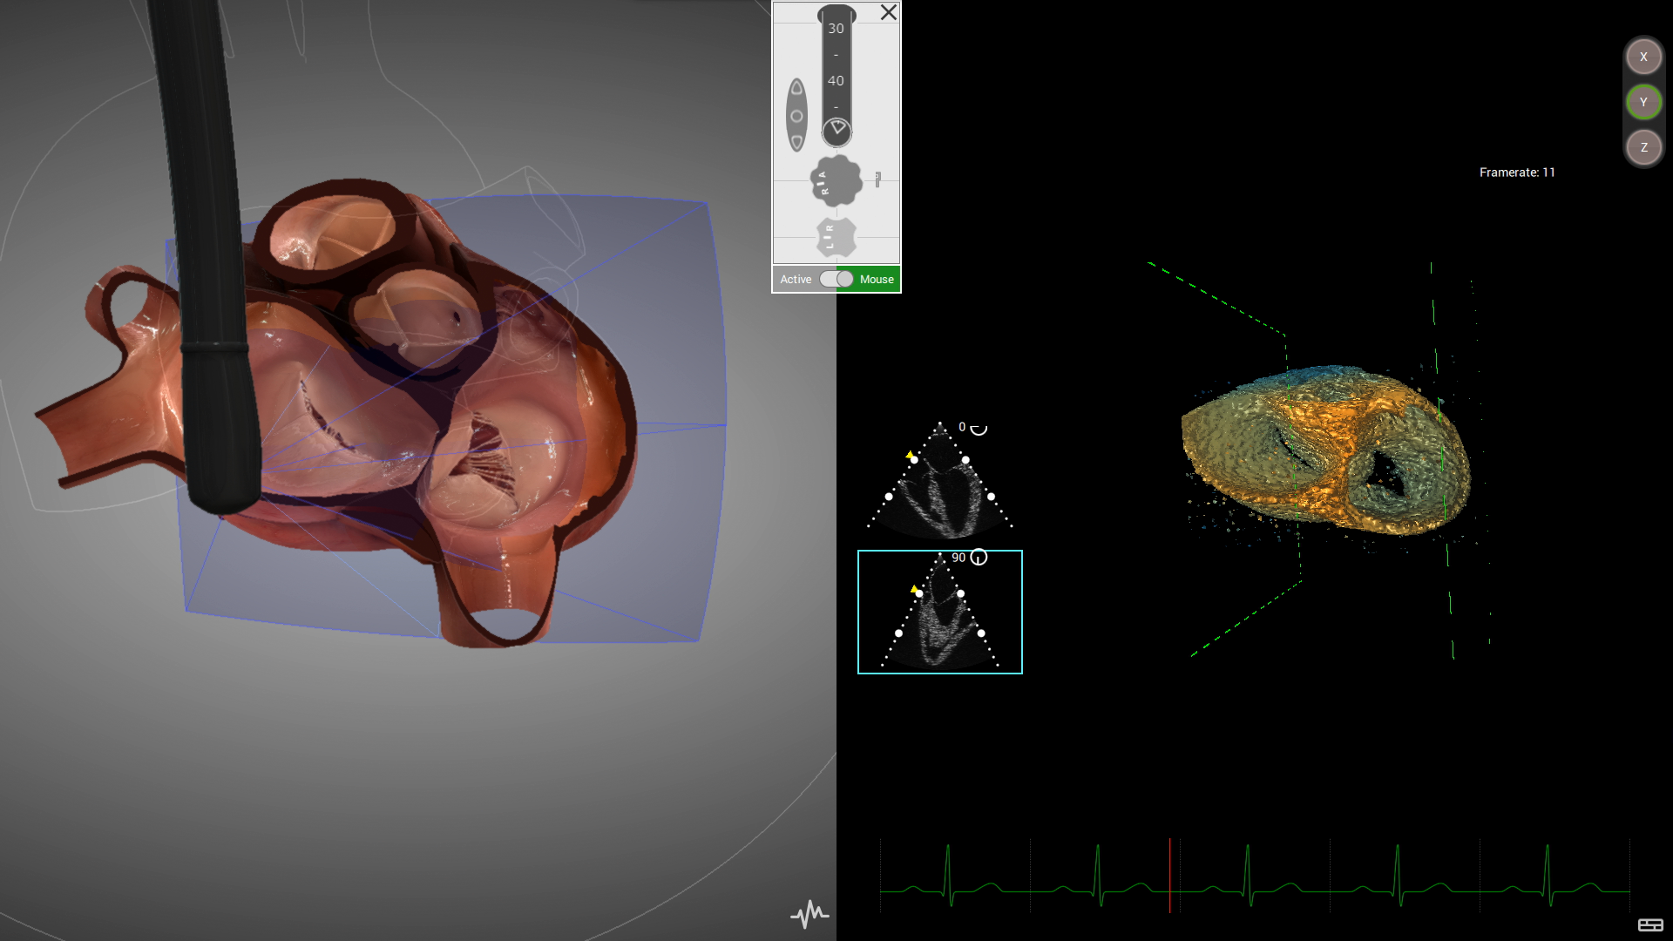This screenshot has width=1673, height=941.
Task: Click the Framerate: 11 label
Action: point(1517,173)
